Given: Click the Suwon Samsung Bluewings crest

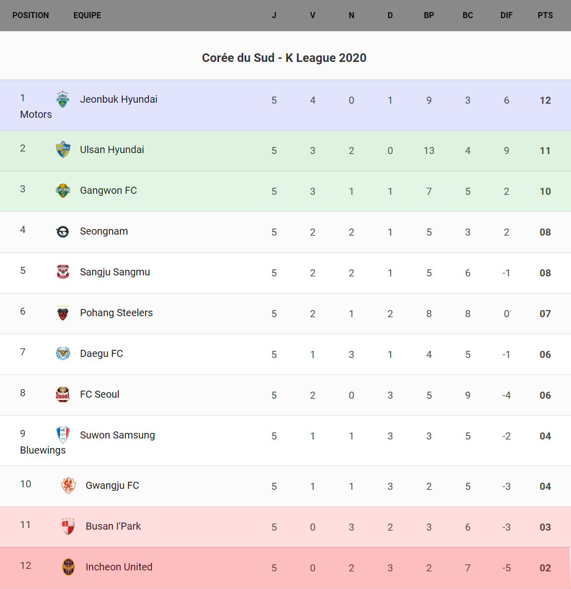Looking at the screenshot, I should pyautogui.click(x=62, y=435).
